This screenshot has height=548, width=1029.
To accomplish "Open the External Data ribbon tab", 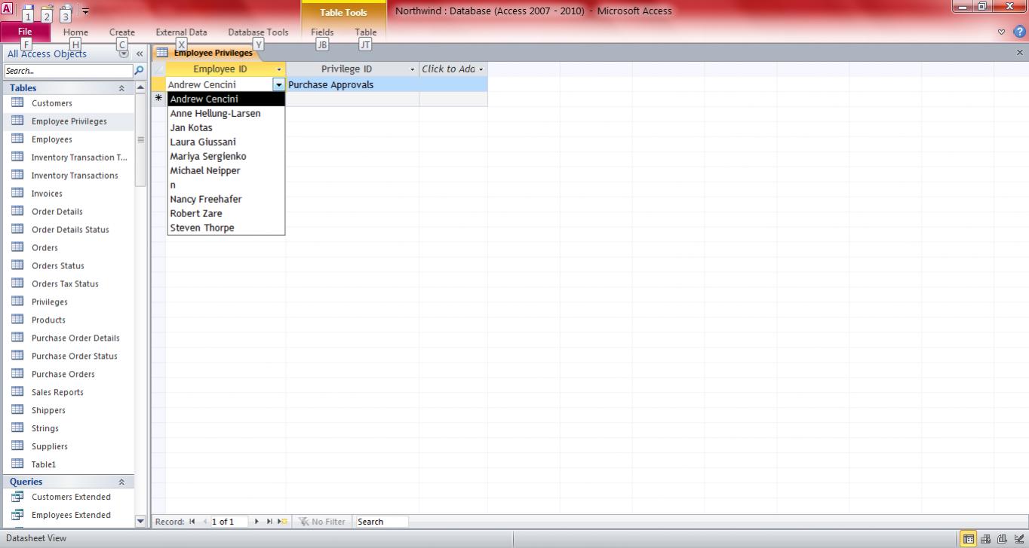I will tap(181, 32).
